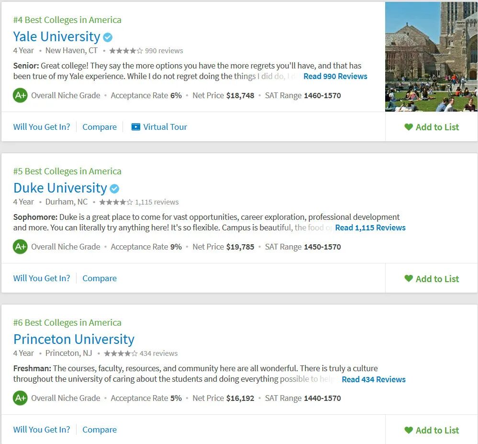Click the Virtual Tour video icon
Screen dimensions: 478x444
pos(136,126)
